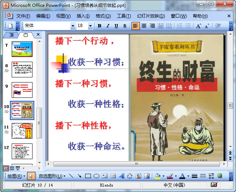The image size is (236, 192).
Task: Insert picture from file
Action: tap(147, 176)
